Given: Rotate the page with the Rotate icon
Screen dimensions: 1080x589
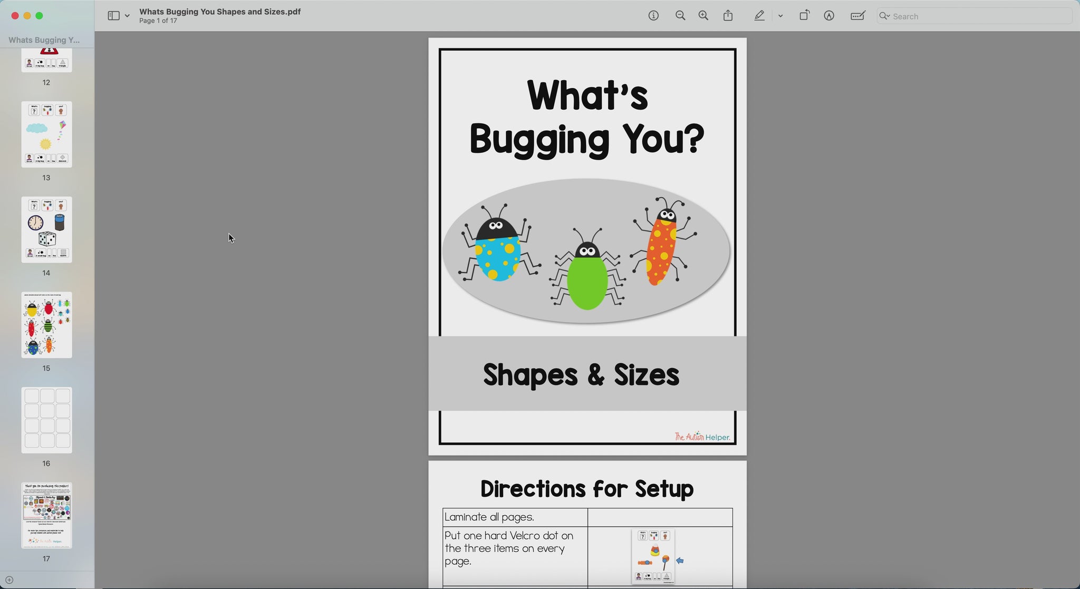Looking at the screenshot, I should click(804, 16).
